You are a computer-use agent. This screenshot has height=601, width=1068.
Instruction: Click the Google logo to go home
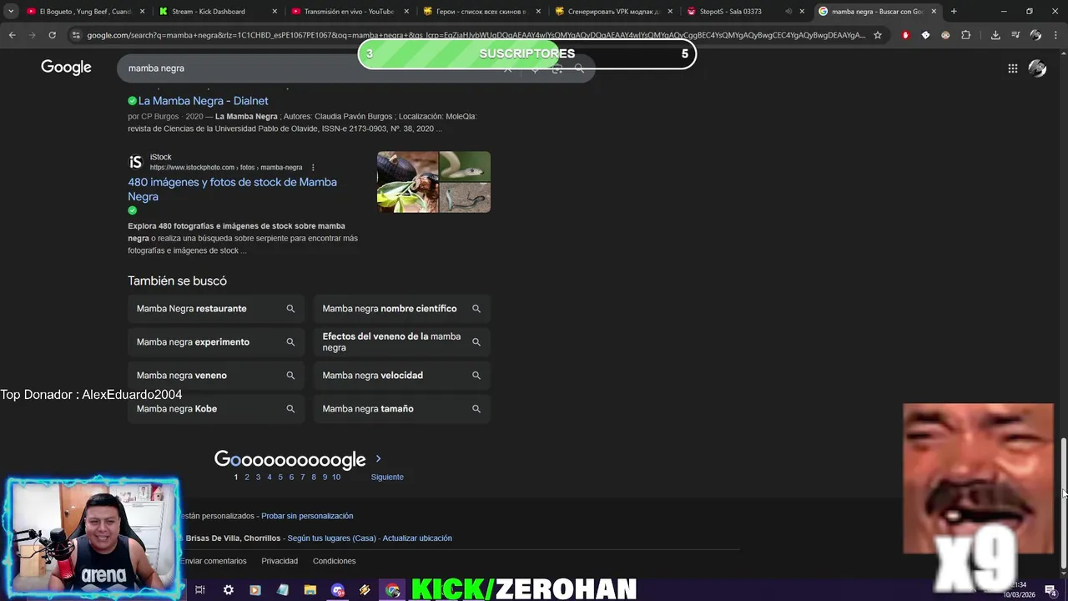(66, 68)
